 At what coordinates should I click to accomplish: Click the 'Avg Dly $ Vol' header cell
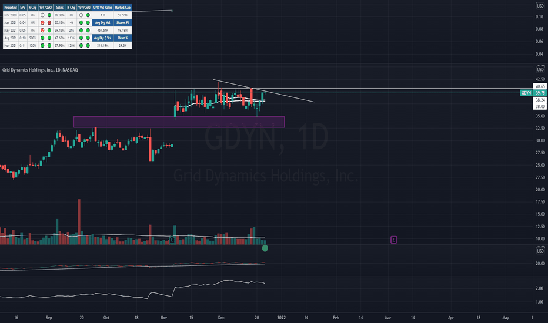click(x=102, y=38)
